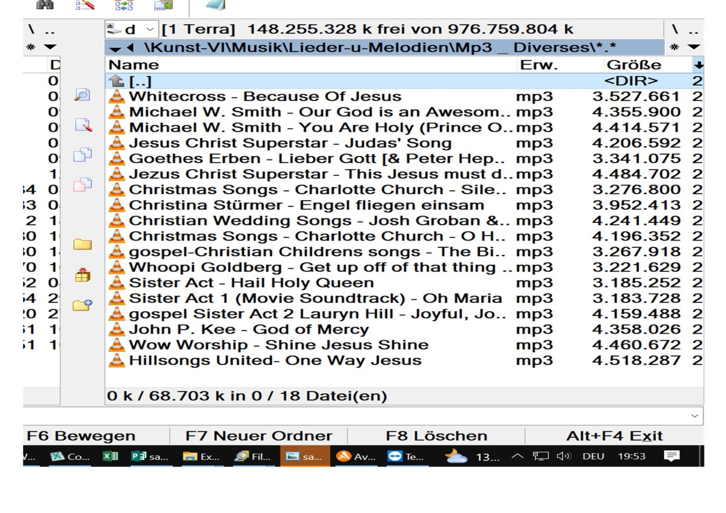The image size is (726, 513).
Task: Click the new folder with plus icon
Action: [x=82, y=305]
